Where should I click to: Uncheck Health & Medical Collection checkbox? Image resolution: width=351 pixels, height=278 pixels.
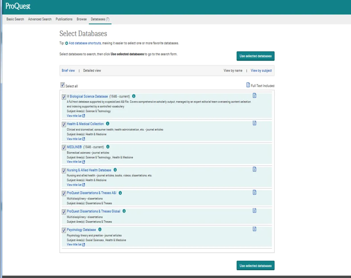[64, 124]
